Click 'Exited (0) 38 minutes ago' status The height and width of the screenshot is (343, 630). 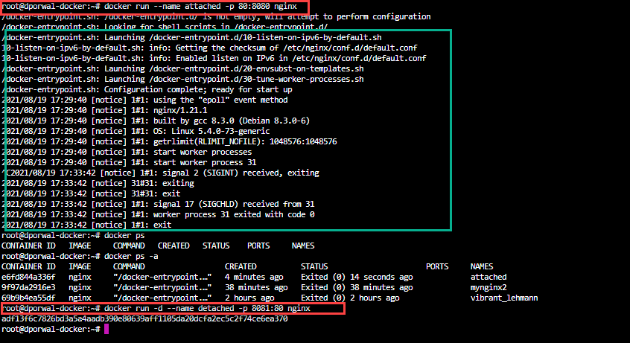tap(357, 288)
